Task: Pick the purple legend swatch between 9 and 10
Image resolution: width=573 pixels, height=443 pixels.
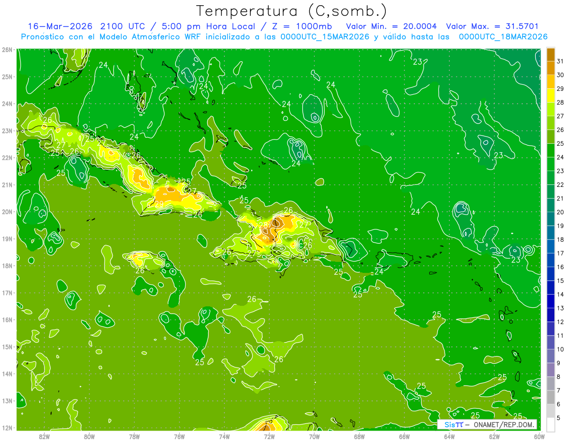Action: point(551,356)
